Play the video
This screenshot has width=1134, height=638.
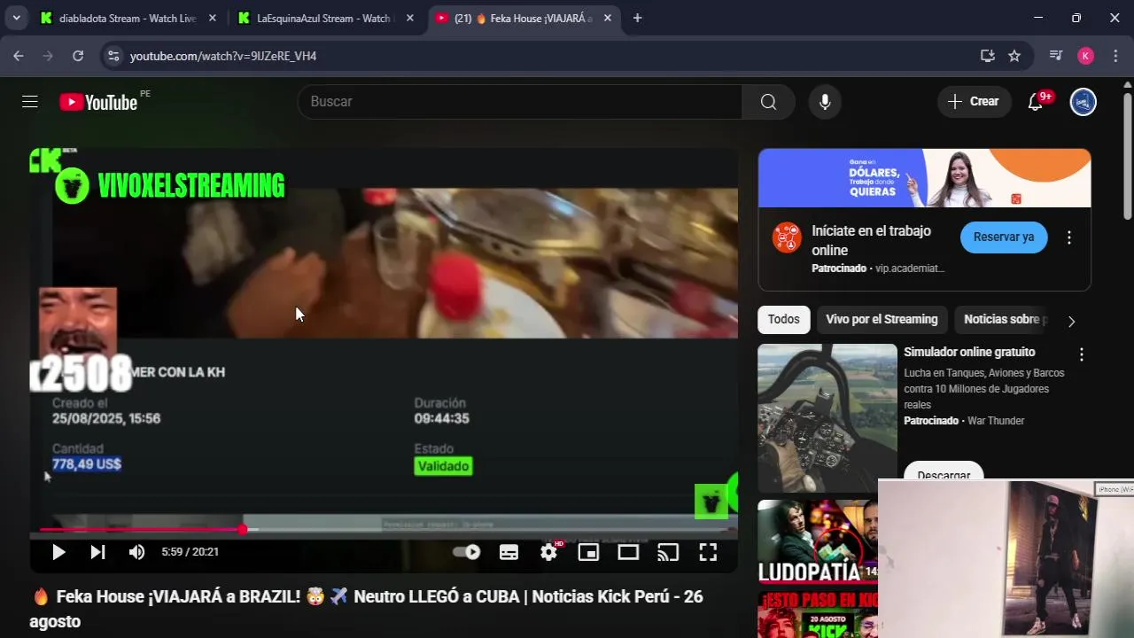58,552
